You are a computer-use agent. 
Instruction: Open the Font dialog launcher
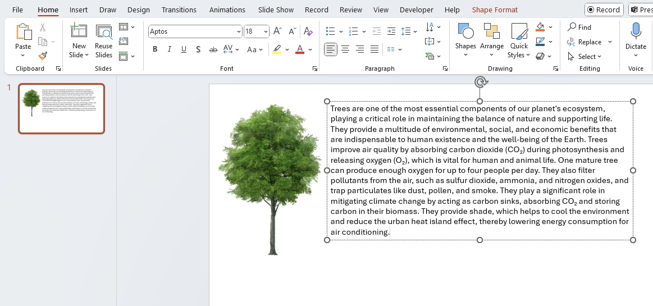pos(314,68)
